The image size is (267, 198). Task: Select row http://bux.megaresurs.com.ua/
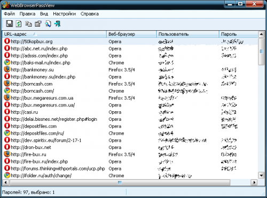tap(130, 105)
